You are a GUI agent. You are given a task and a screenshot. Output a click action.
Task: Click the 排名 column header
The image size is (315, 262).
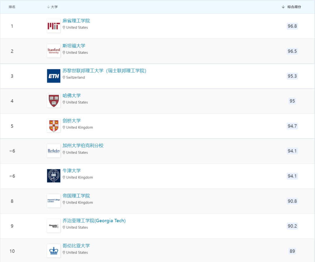pyautogui.click(x=12, y=7)
